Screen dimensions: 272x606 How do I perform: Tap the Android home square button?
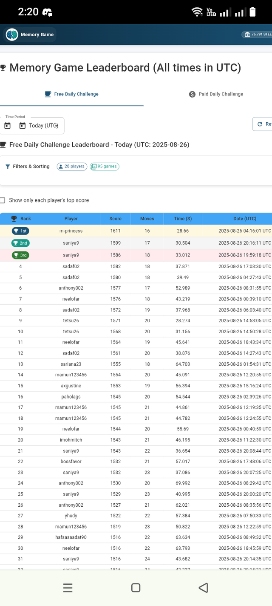[136, 588]
